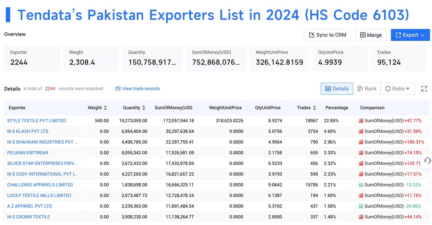The width and height of the screenshot is (432, 225).
Task: Open STYLE TEXTILE PVT LIMITED exporter details
Action: point(36,120)
